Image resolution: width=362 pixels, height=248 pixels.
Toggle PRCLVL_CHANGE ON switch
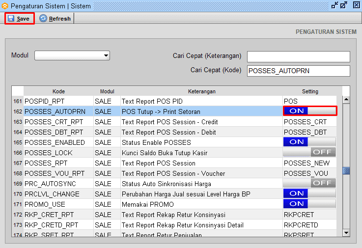[x=309, y=193]
